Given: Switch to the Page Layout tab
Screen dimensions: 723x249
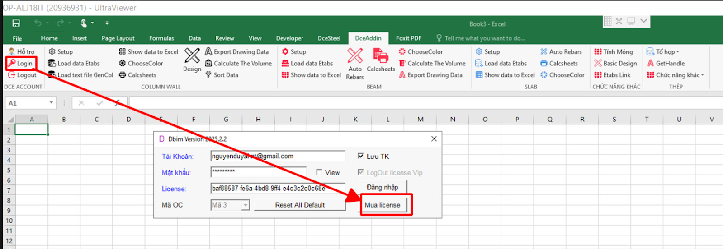Looking at the screenshot, I should (118, 38).
